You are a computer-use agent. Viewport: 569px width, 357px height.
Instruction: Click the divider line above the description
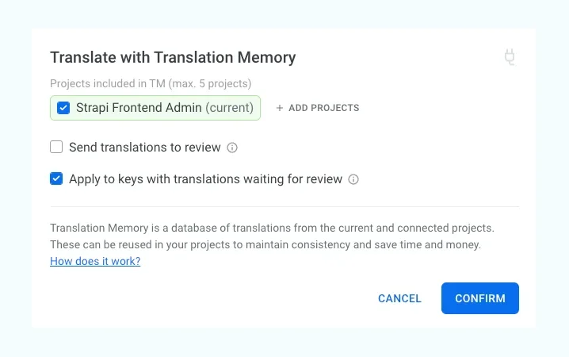click(284, 207)
